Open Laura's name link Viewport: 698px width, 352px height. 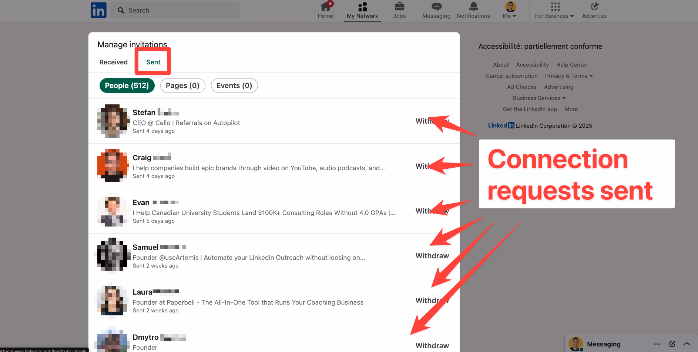(x=156, y=292)
